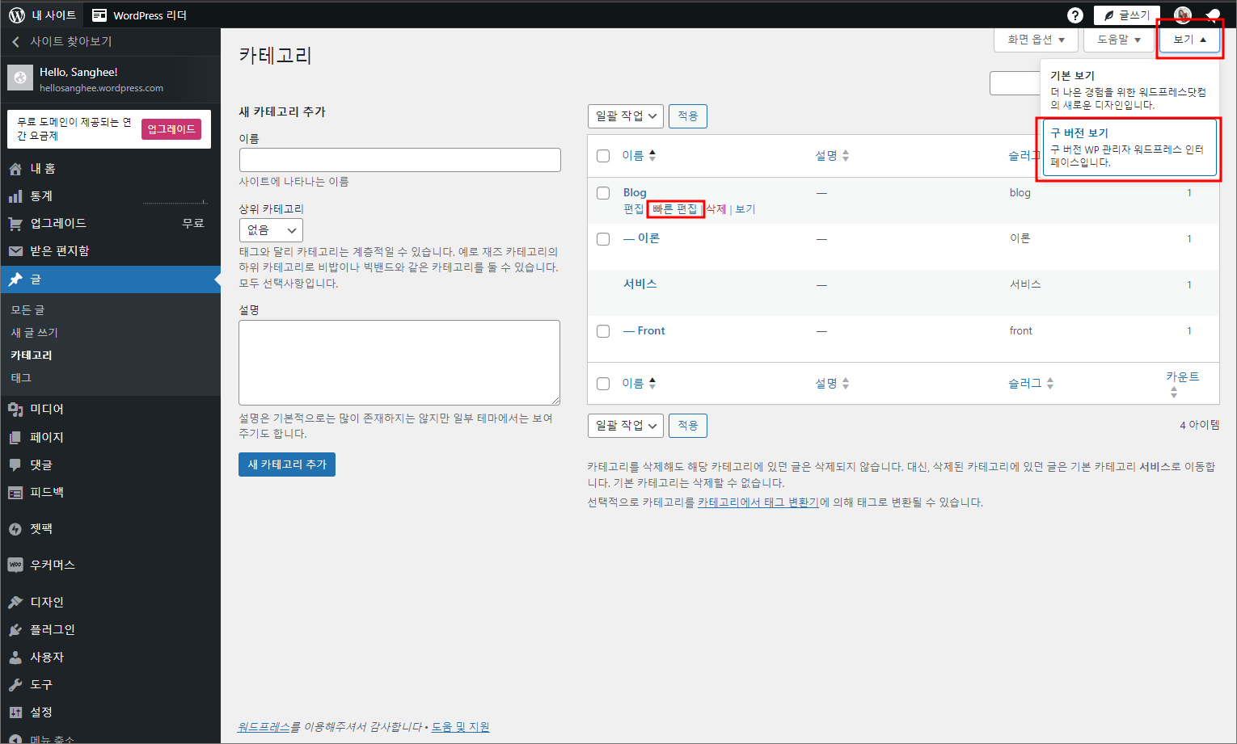This screenshot has height=744, width=1237.
Task: Collapse the 보기 view dropdown
Action: [1189, 40]
